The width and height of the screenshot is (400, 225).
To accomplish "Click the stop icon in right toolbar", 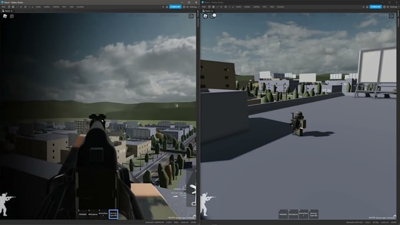I will pos(225,7).
